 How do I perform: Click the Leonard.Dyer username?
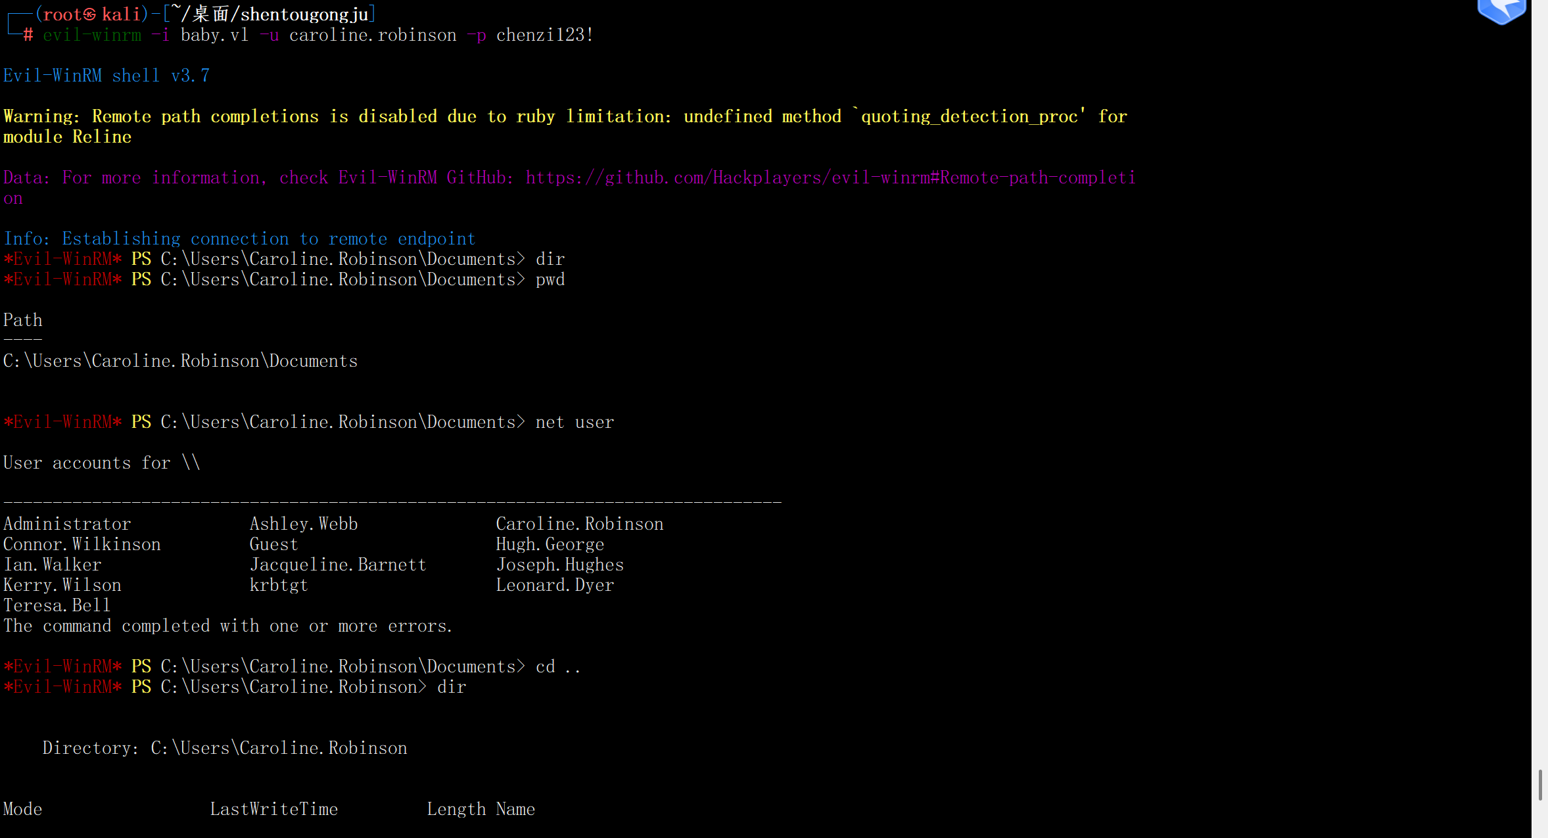coord(555,585)
